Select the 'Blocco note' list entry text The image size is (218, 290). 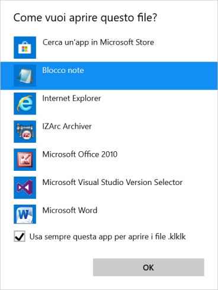pyautogui.click(x=63, y=71)
